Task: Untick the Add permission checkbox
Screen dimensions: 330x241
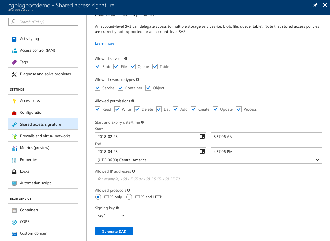Action: pos(175,109)
